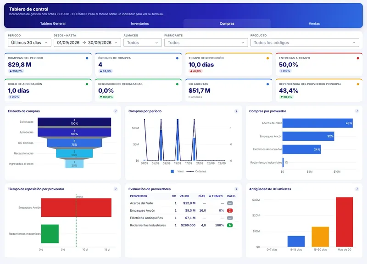Show info for Antigüedad de OC abiertas chart

(x=357, y=189)
